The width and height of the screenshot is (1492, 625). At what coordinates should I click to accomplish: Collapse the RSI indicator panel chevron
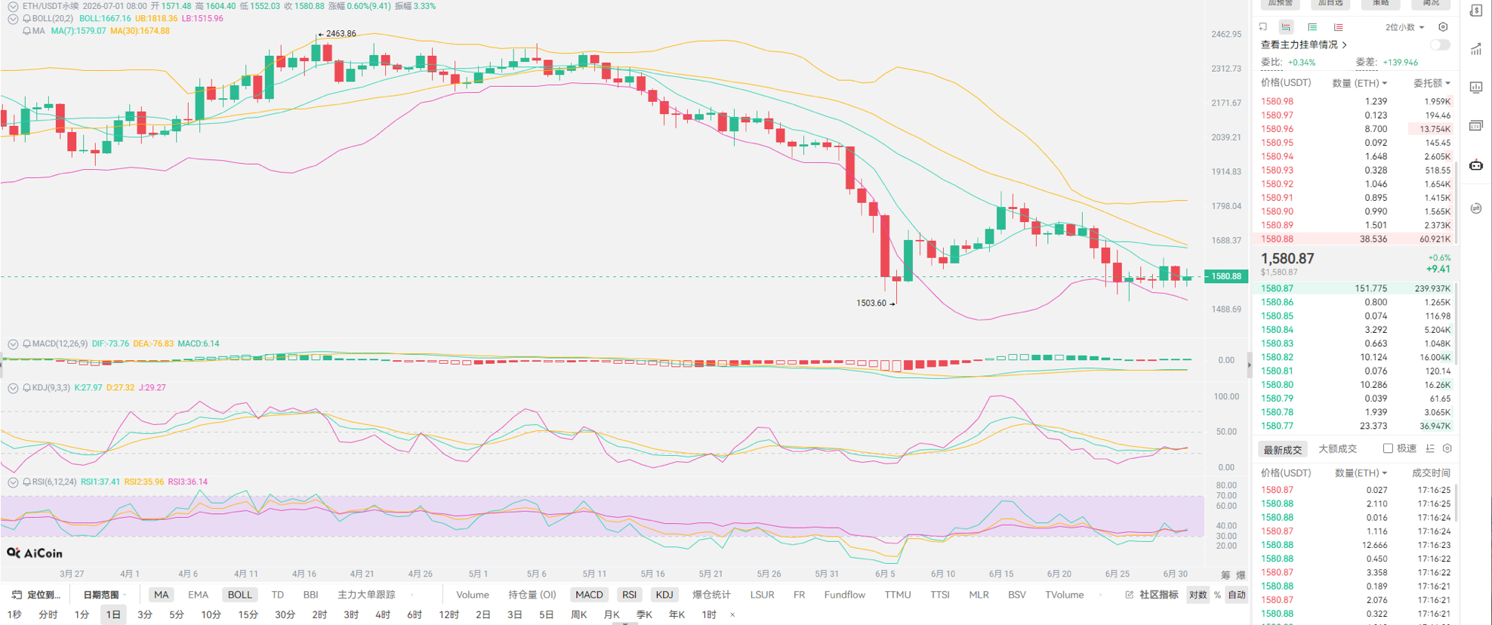13,482
